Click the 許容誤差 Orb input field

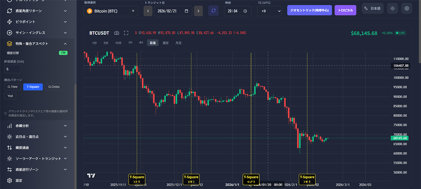point(12,69)
